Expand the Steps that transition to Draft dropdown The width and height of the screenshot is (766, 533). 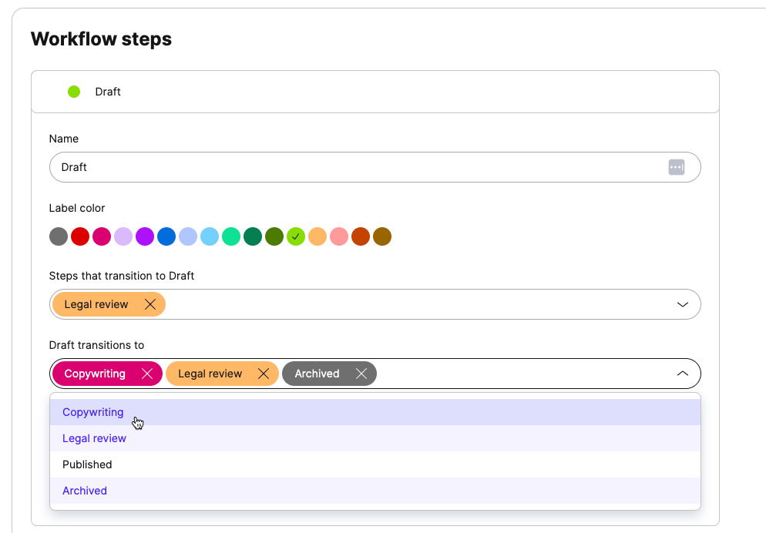[x=682, y=303]
